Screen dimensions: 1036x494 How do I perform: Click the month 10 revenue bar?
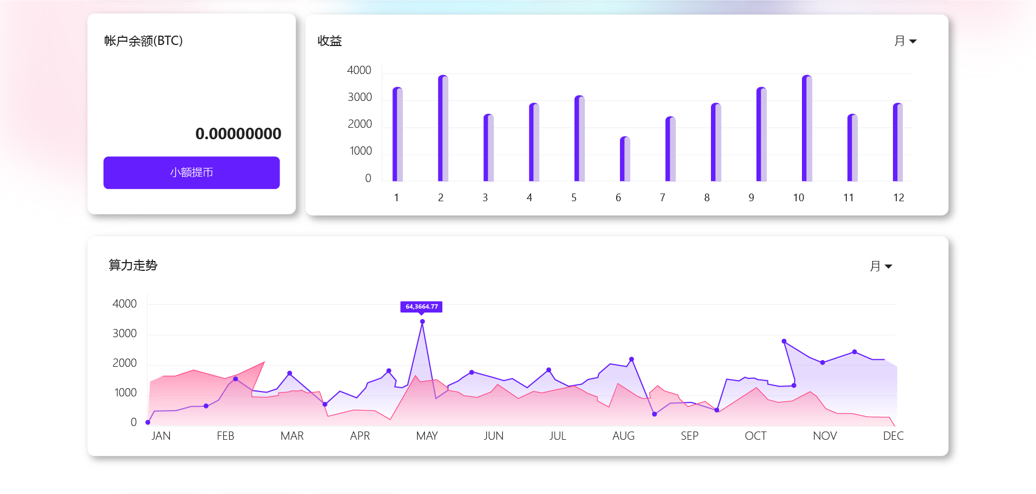tap(807, 128)
